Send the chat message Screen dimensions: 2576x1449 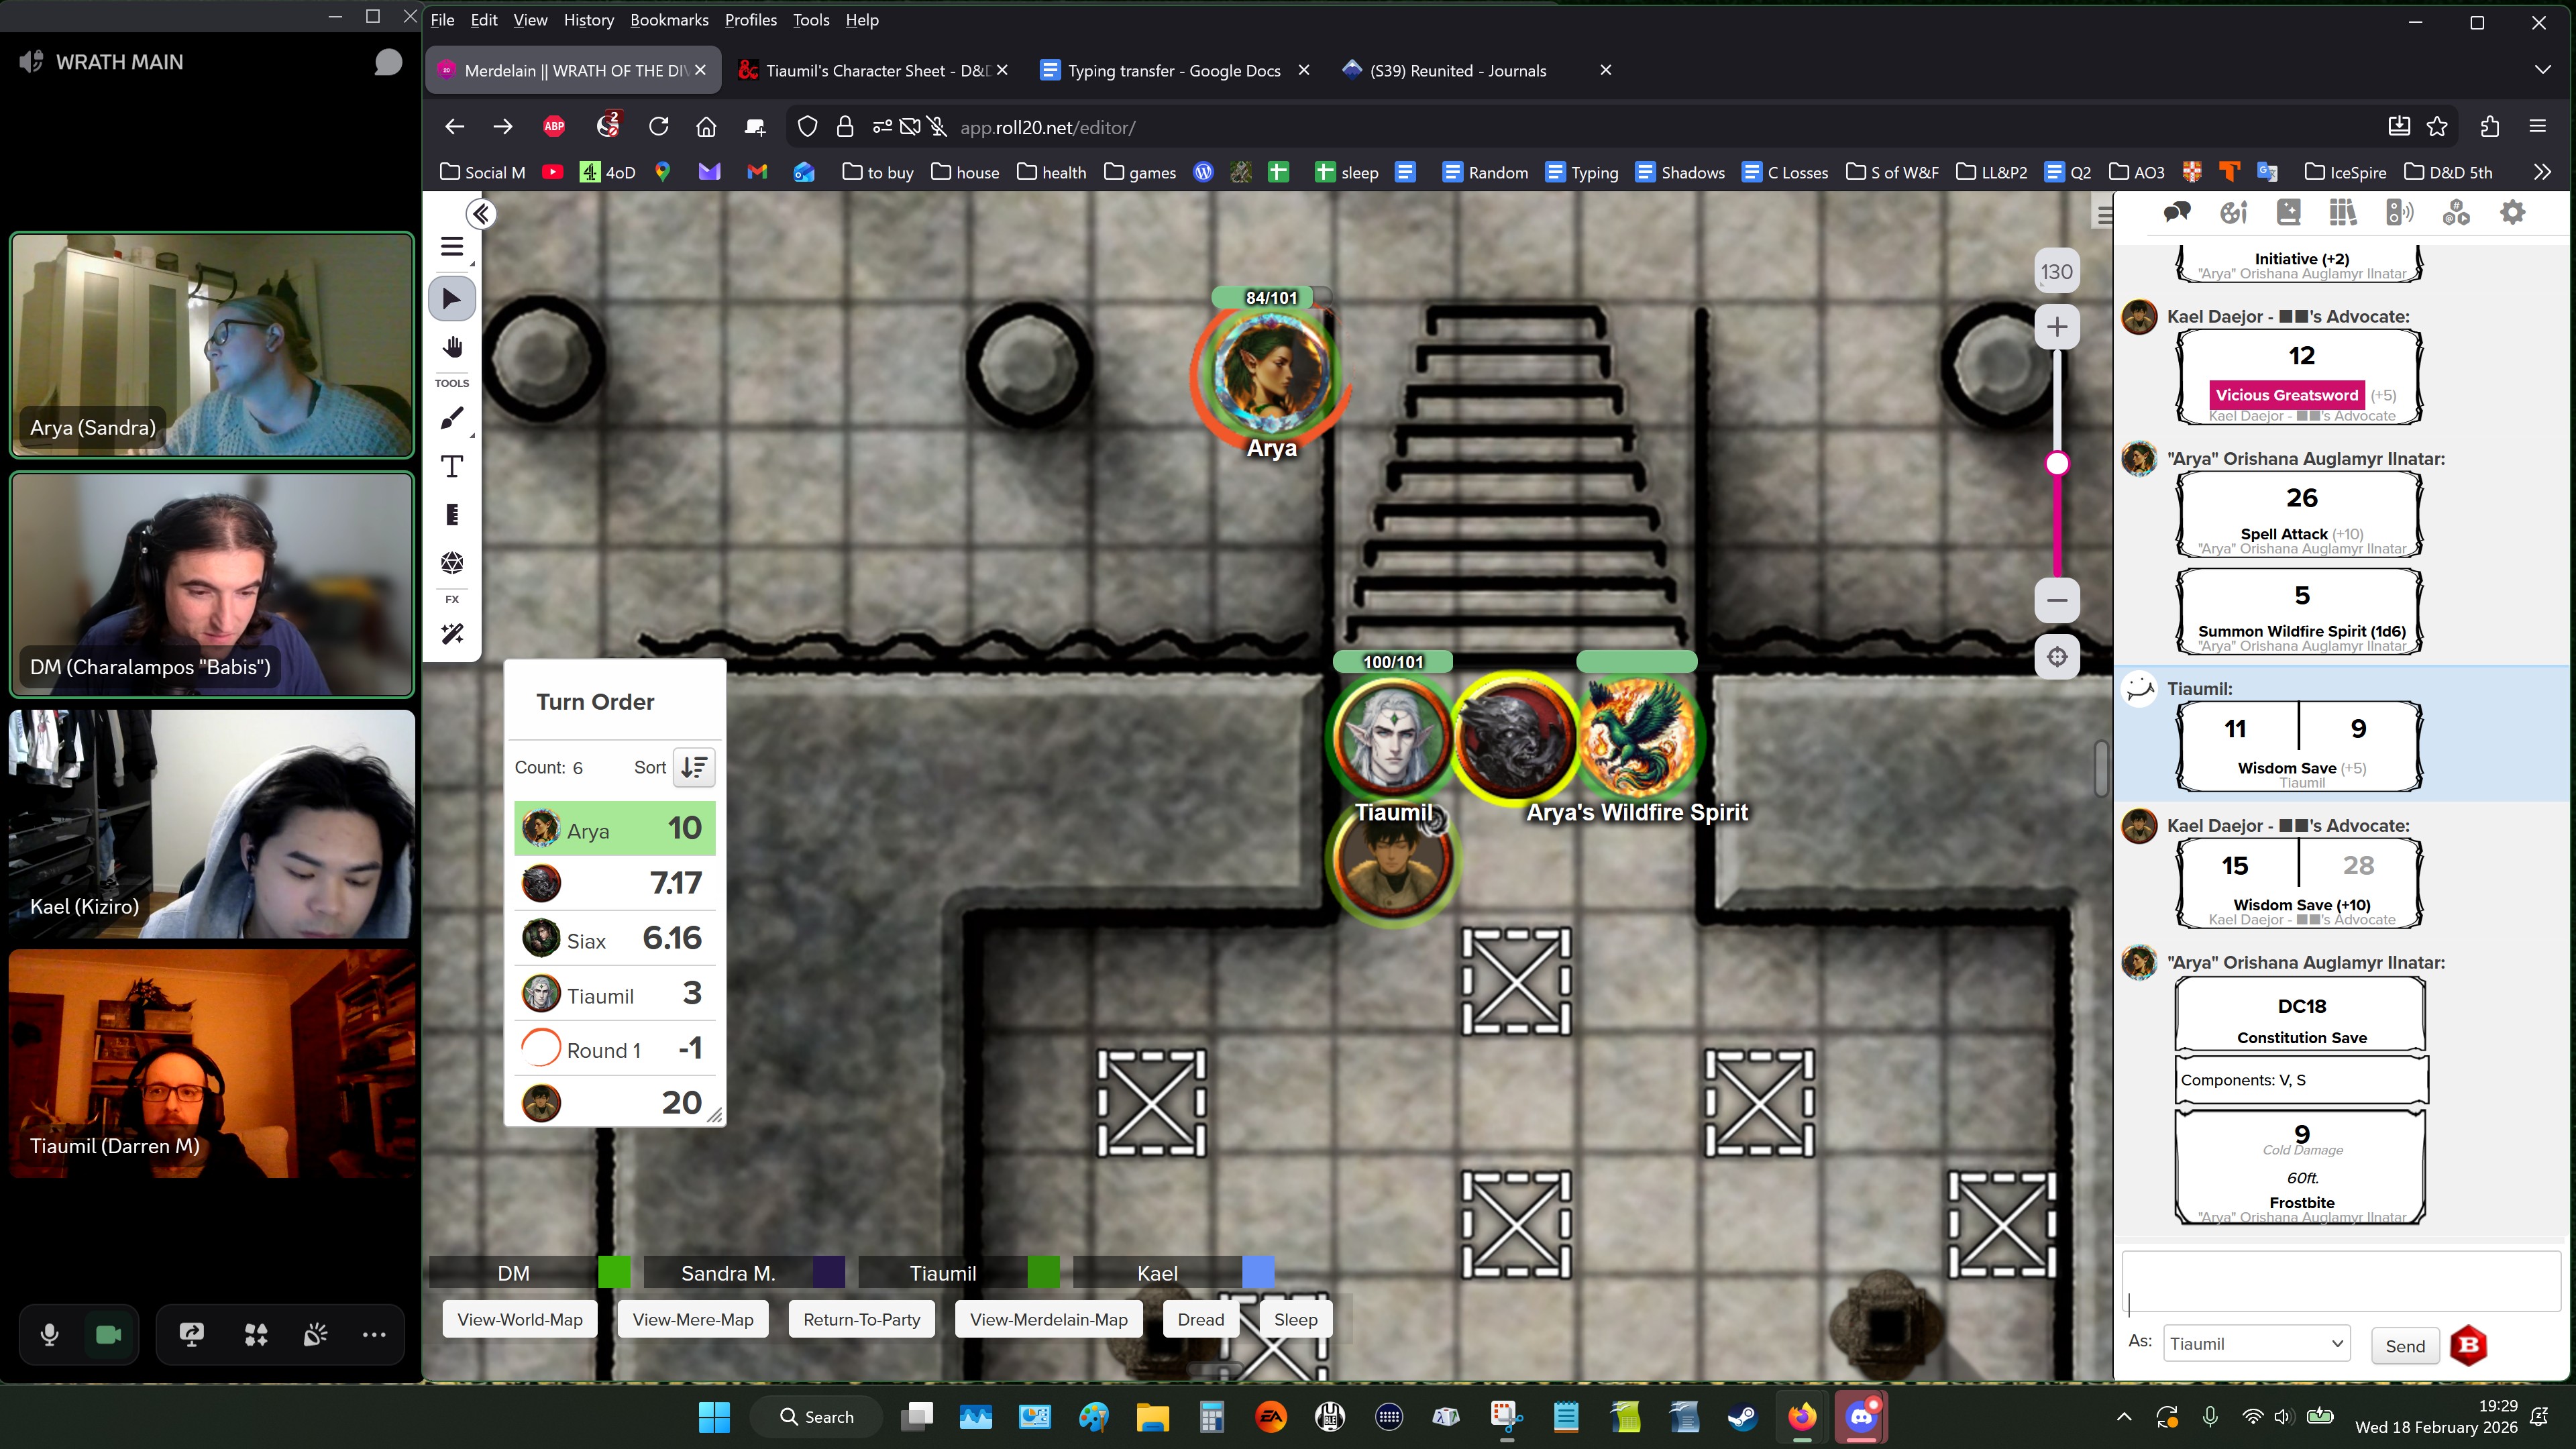tap(2404, 1346)
